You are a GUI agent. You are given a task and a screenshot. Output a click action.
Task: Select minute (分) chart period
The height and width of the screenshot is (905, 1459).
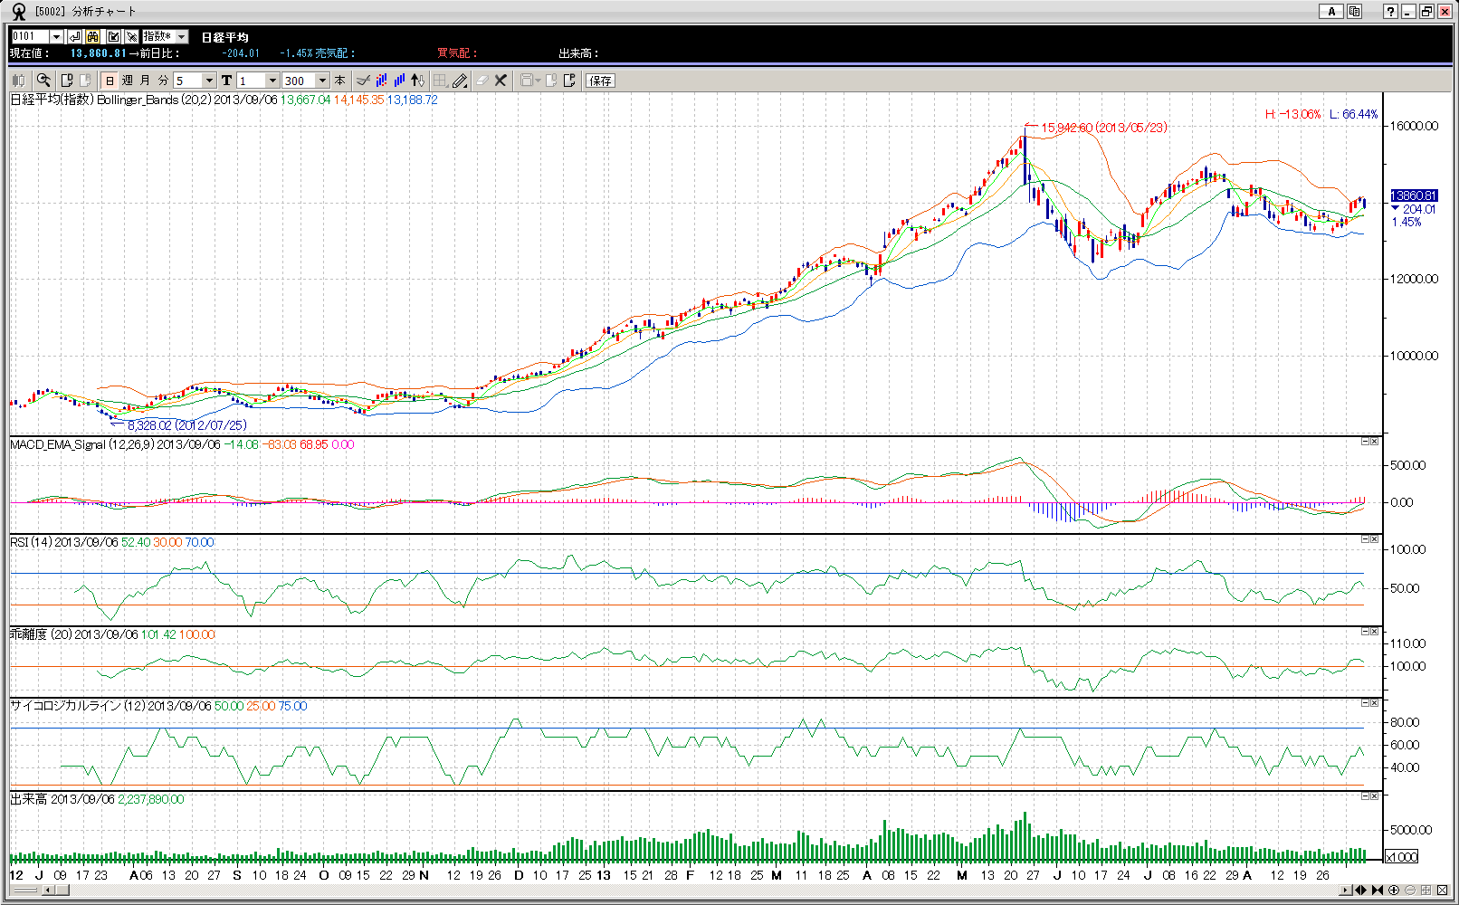[x=163, y=81]
